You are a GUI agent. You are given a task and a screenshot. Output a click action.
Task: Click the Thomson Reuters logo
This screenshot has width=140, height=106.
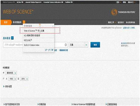(x=123, y=12)
